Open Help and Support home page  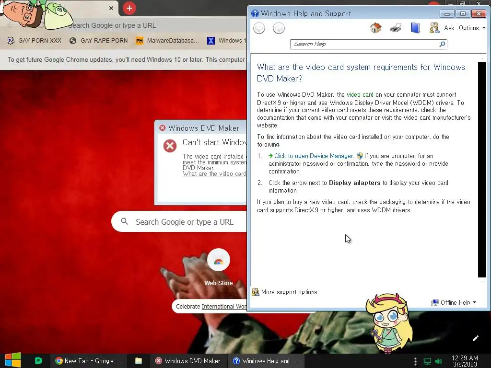(x=376, y=28)
